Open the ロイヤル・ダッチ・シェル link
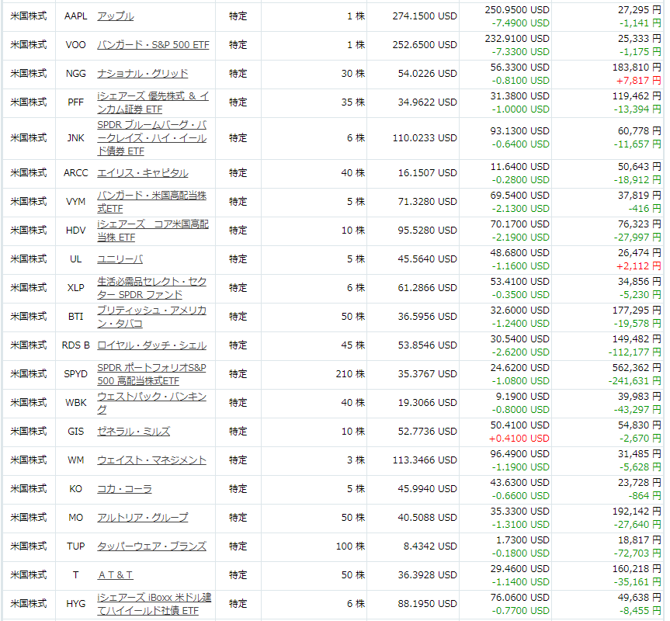670x621 pixels. tap(151, 345)
